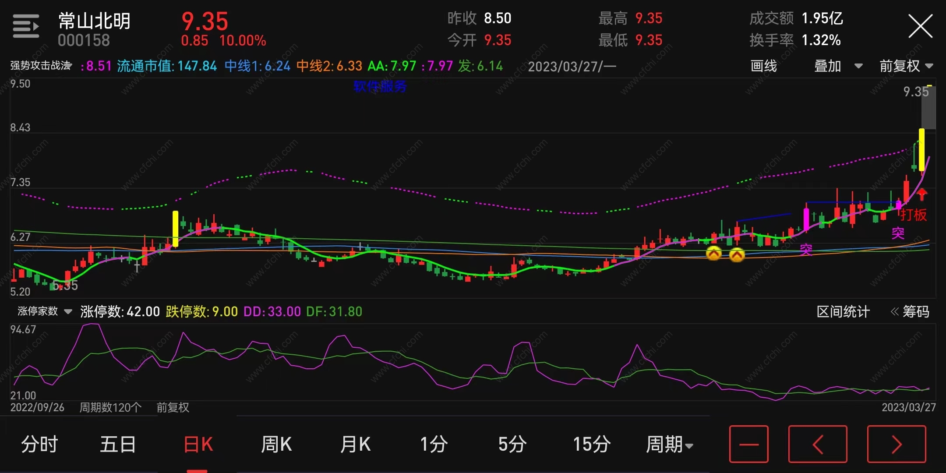Click first yellow up-arrow chart marker

(714, 253)
